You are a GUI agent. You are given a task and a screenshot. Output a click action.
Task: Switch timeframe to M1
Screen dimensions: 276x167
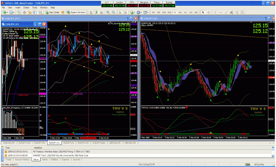(154, 12)
